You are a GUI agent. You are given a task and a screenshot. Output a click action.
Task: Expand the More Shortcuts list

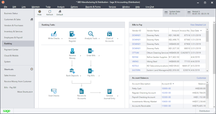click(x=25, y=92)
